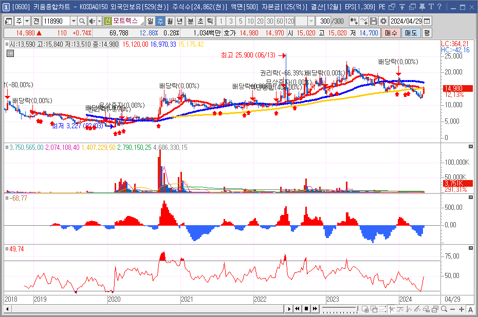This screenshot has height=317, width=478.
Task: Expand the speaker options dropdown arrow
Action: tap(99, 21)
